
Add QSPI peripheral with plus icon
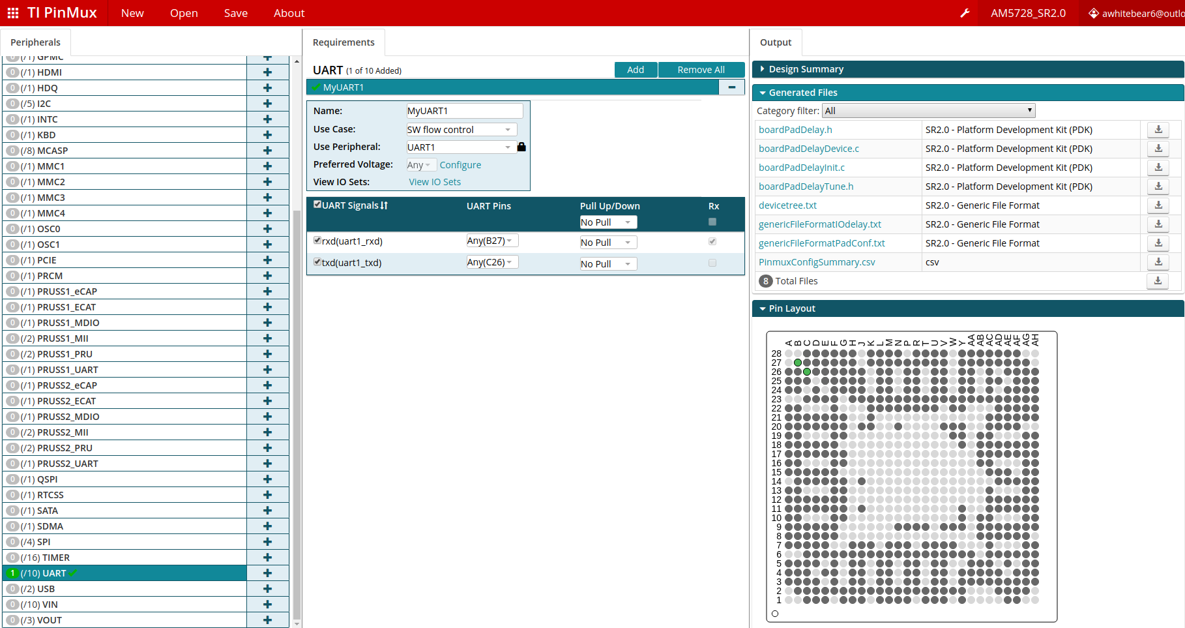(267, 479)
